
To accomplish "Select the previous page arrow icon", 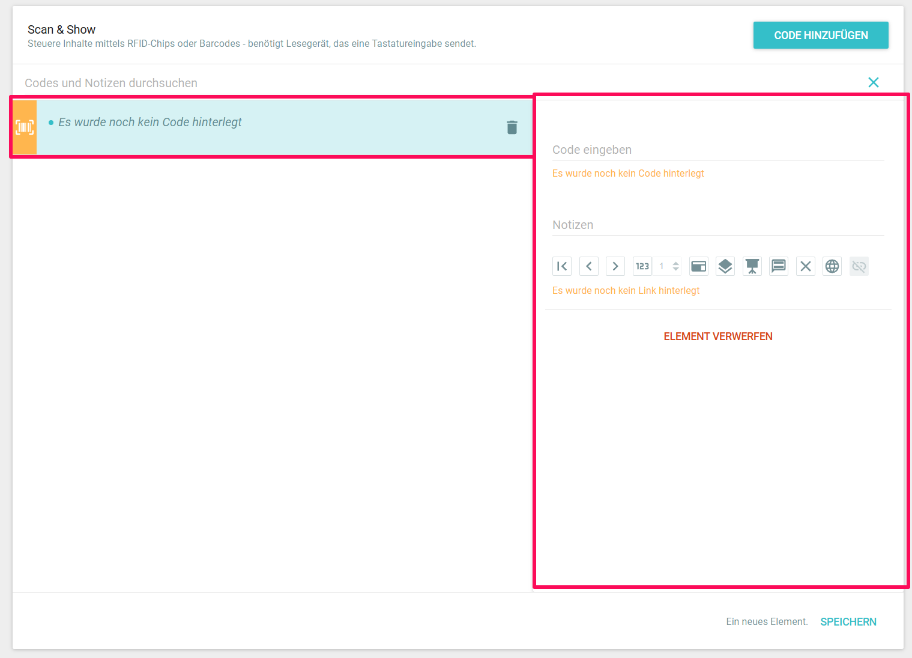I will point(588,266).
